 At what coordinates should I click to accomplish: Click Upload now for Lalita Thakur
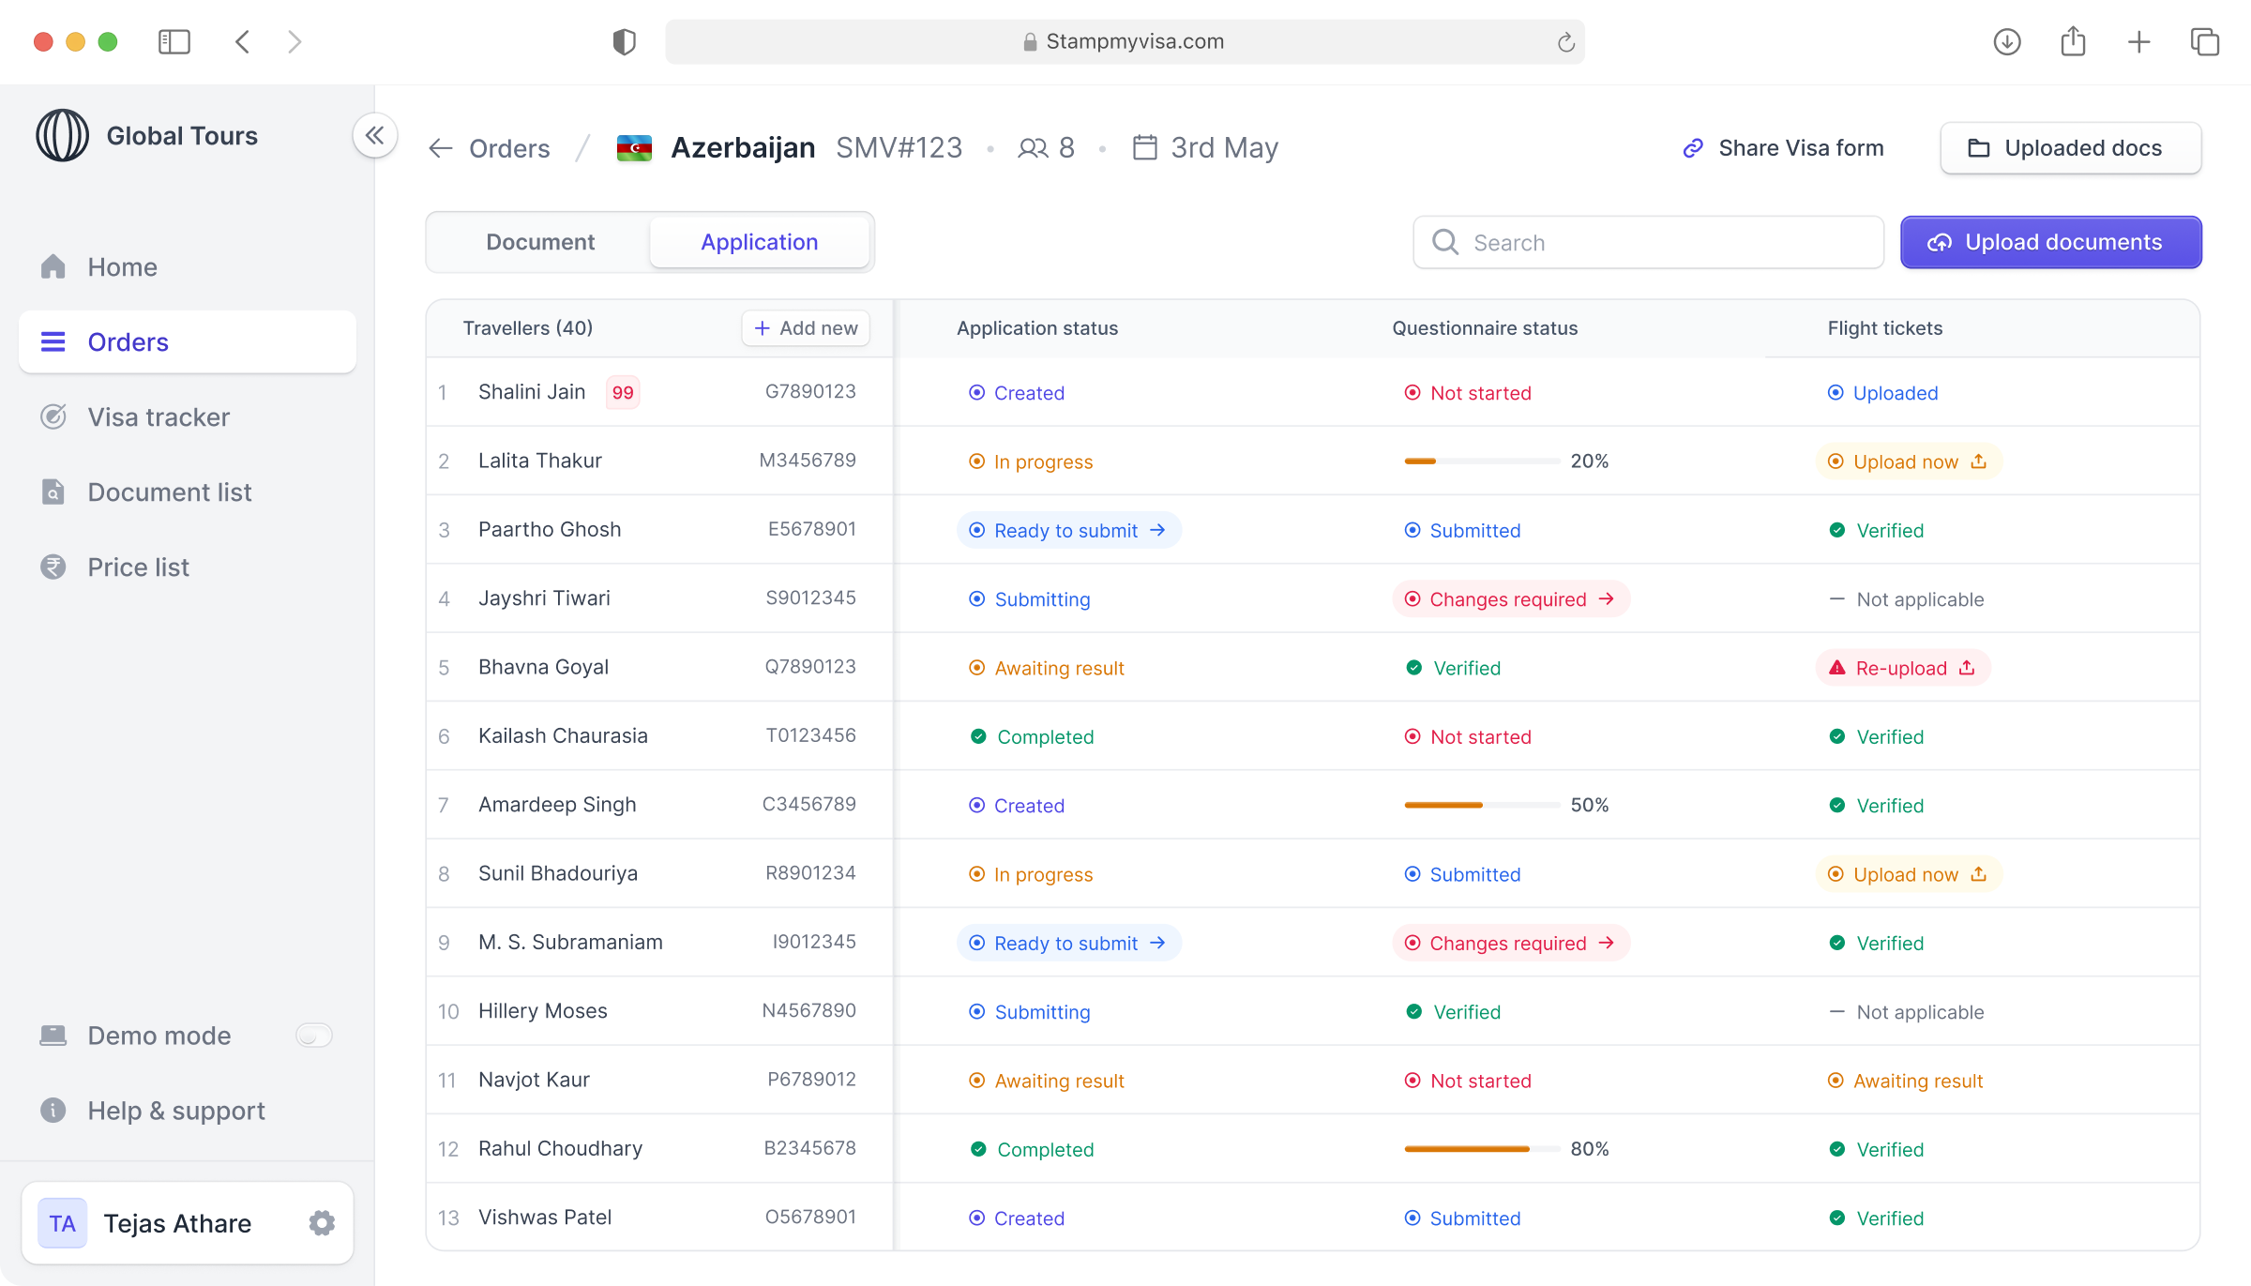[x=1909, y=461]
